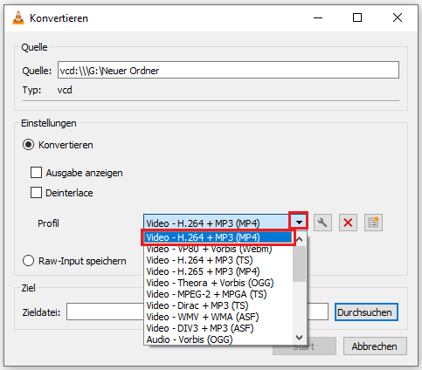Screen dimensions: 422x370
Task: Click VLC cone icon in title bar
Action: click(18, 17)
